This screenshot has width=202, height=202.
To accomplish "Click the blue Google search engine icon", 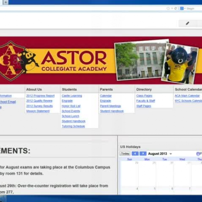I will (x=182, y=8).
